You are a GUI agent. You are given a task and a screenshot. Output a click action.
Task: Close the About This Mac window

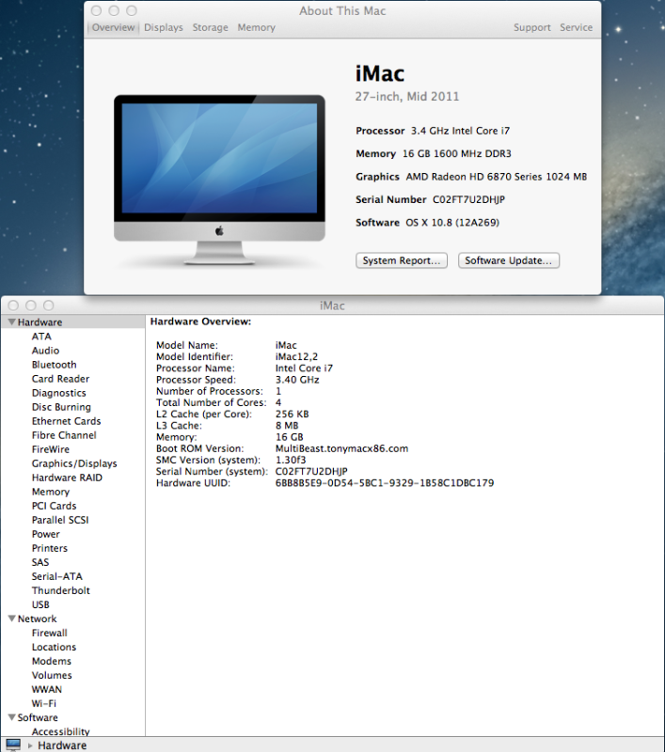tap(96, 10)
